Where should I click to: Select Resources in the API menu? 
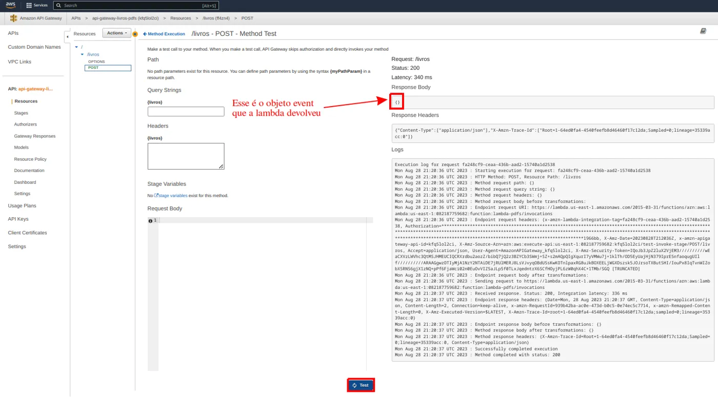26,101
